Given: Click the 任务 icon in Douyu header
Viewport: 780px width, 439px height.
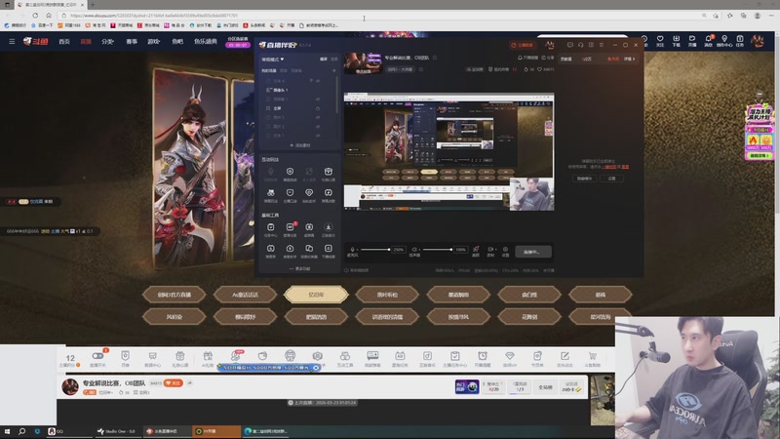Looking at the screenshot, I should [x=740, y=41].
